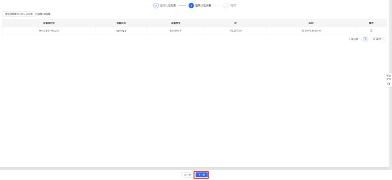392x180 pixels.
Task: Click the IP column header
Action: 236,23
